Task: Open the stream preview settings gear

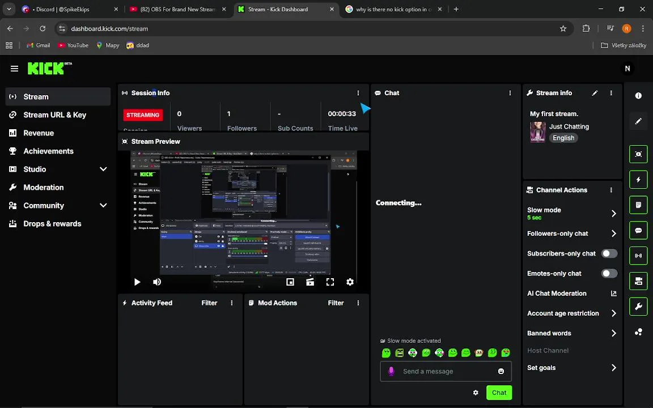Action: coord(350,282)
